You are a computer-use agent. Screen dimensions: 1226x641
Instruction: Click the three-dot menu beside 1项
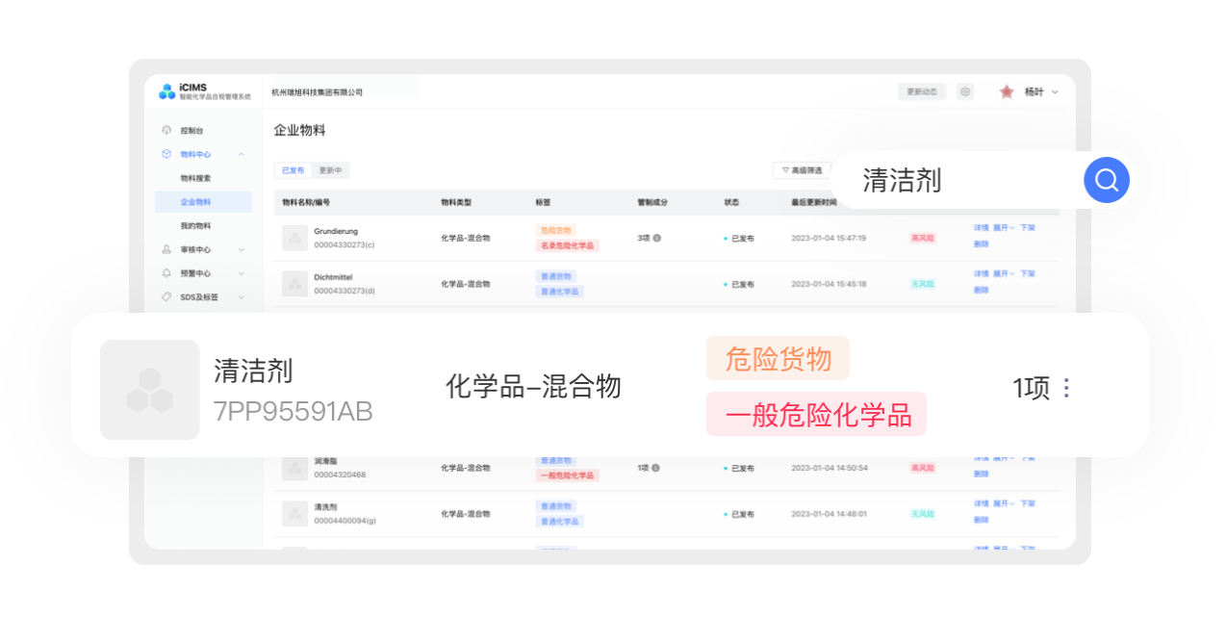point(1065,388)
